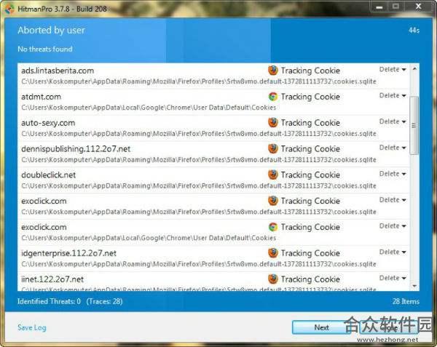Click the Firefox icon for dennispublishing.112.2o7.net
This screenshot has width=437, height=347.
coord(273,148)
